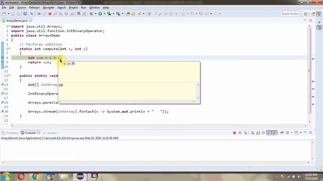Click the Coverage launch icon
The height and width of the screenshot is (181, 323).
point(109,14)
